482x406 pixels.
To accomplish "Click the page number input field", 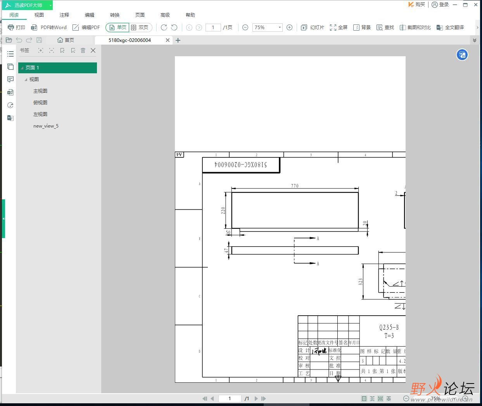I will pyautogui.click(x=212, y=28).
